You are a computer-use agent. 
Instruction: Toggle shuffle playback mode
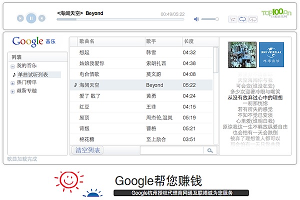pyautogui.click(x=232, y=19)
